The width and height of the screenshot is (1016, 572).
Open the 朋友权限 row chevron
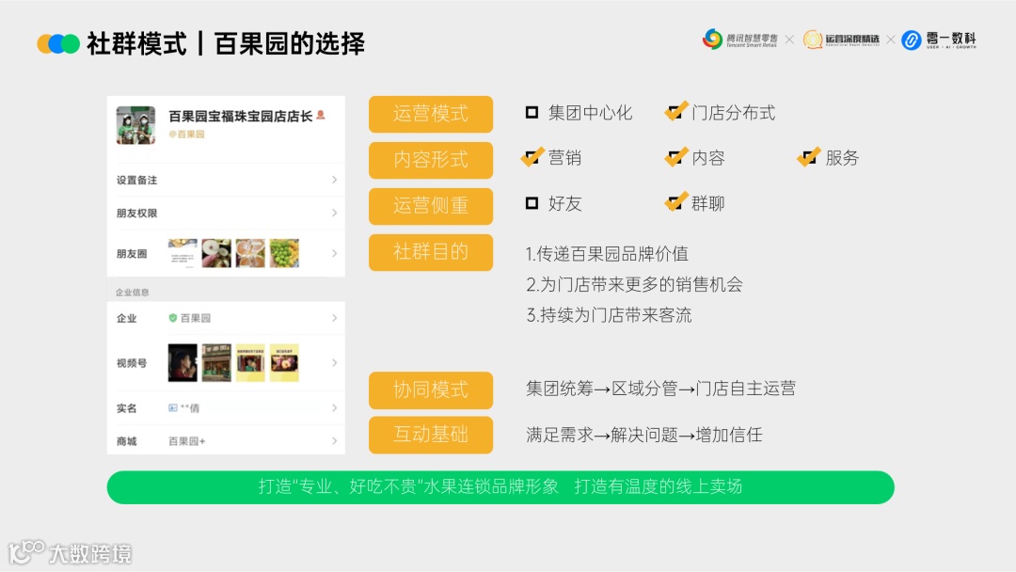click(x=334, y=213)
